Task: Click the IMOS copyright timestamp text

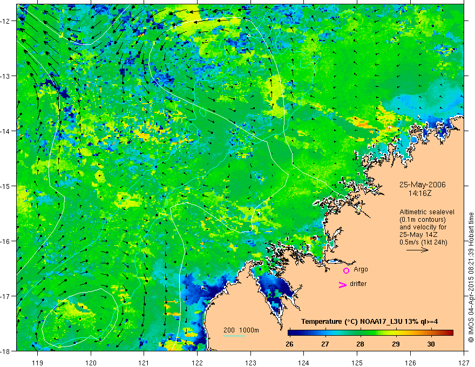Action: coord(471,277)
